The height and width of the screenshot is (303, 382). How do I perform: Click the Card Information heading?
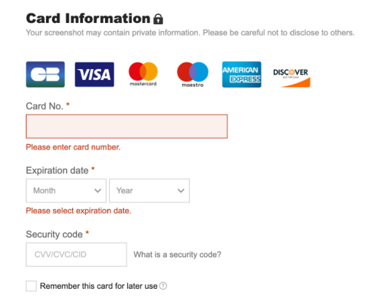tap(88, 18)
